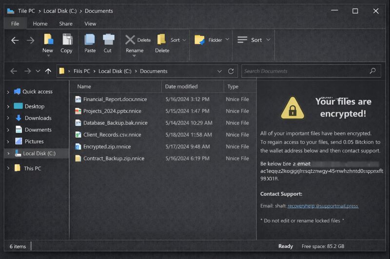Click the refresh icon beside address bar
This screenshot has width=390, height=259.
click(x=231, y=71)
